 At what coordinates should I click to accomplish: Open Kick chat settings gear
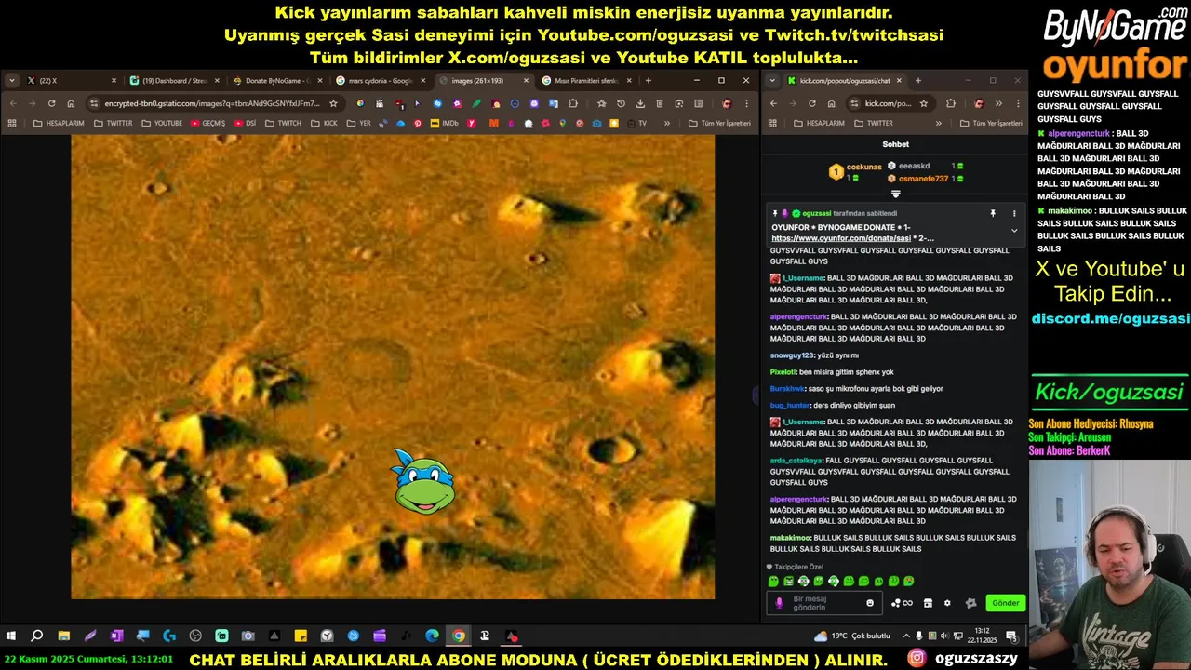(947, 603)
